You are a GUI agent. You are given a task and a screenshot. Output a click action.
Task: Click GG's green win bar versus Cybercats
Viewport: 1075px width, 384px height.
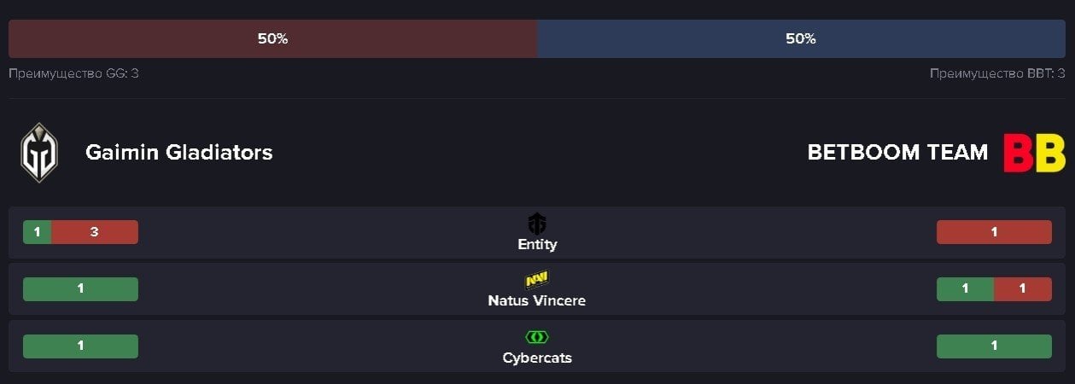click(x=80, y=346)
